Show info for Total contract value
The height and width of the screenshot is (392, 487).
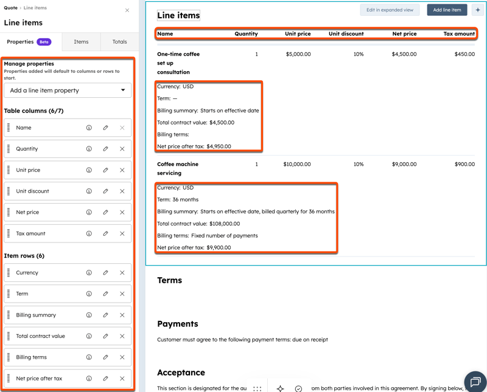tap(89, 336)
